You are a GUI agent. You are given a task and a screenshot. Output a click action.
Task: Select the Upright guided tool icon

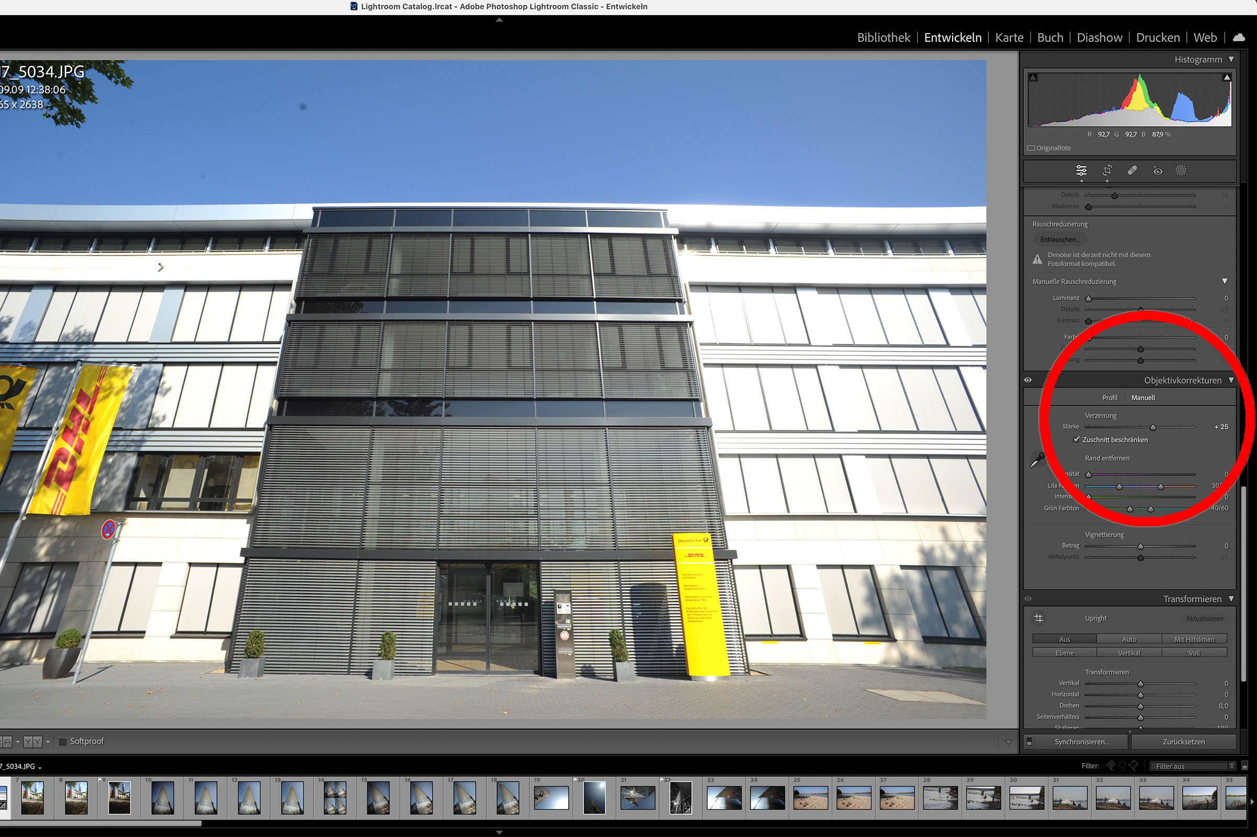click(x=1039, y=618)
